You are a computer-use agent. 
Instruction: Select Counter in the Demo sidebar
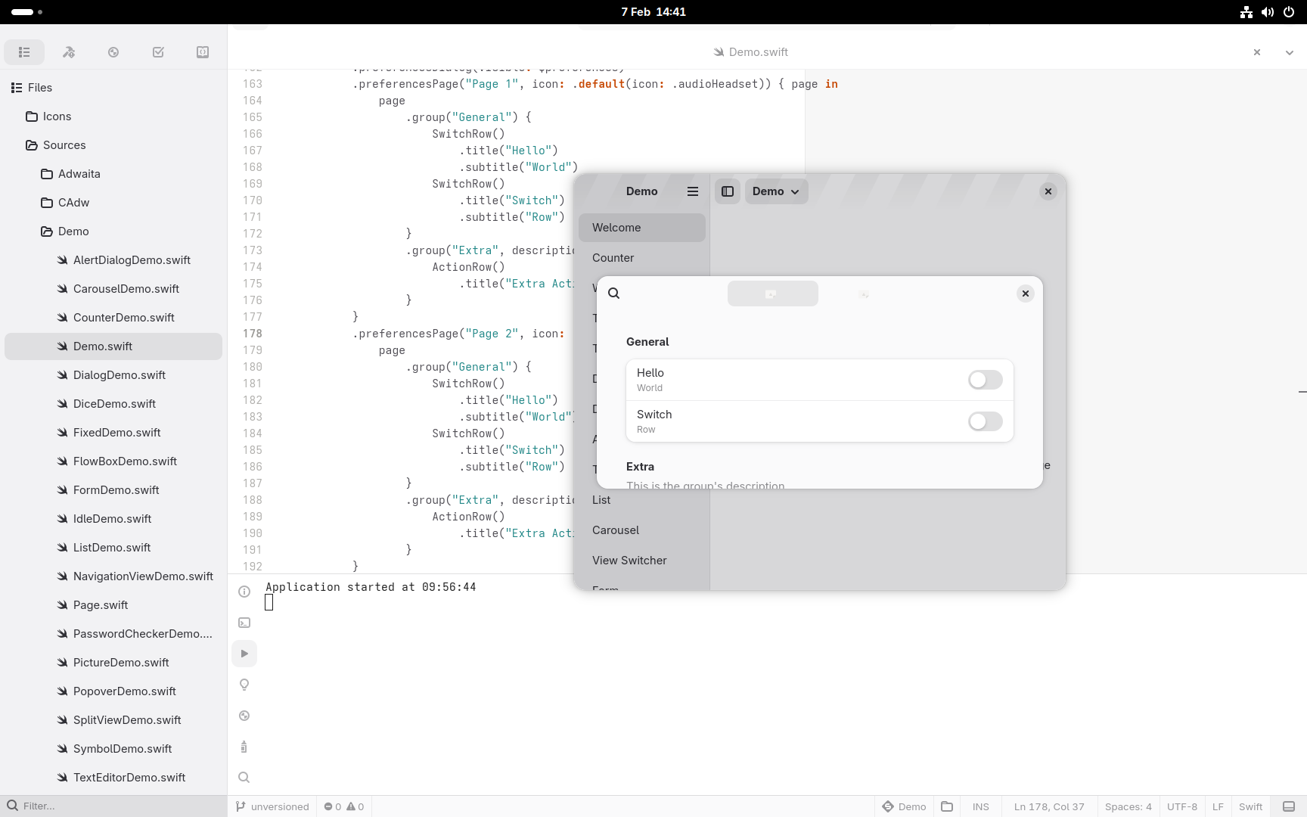coord(613,258)
